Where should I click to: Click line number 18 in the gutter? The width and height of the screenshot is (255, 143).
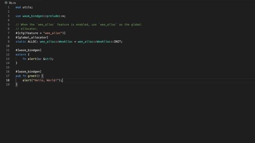(8, 80)
